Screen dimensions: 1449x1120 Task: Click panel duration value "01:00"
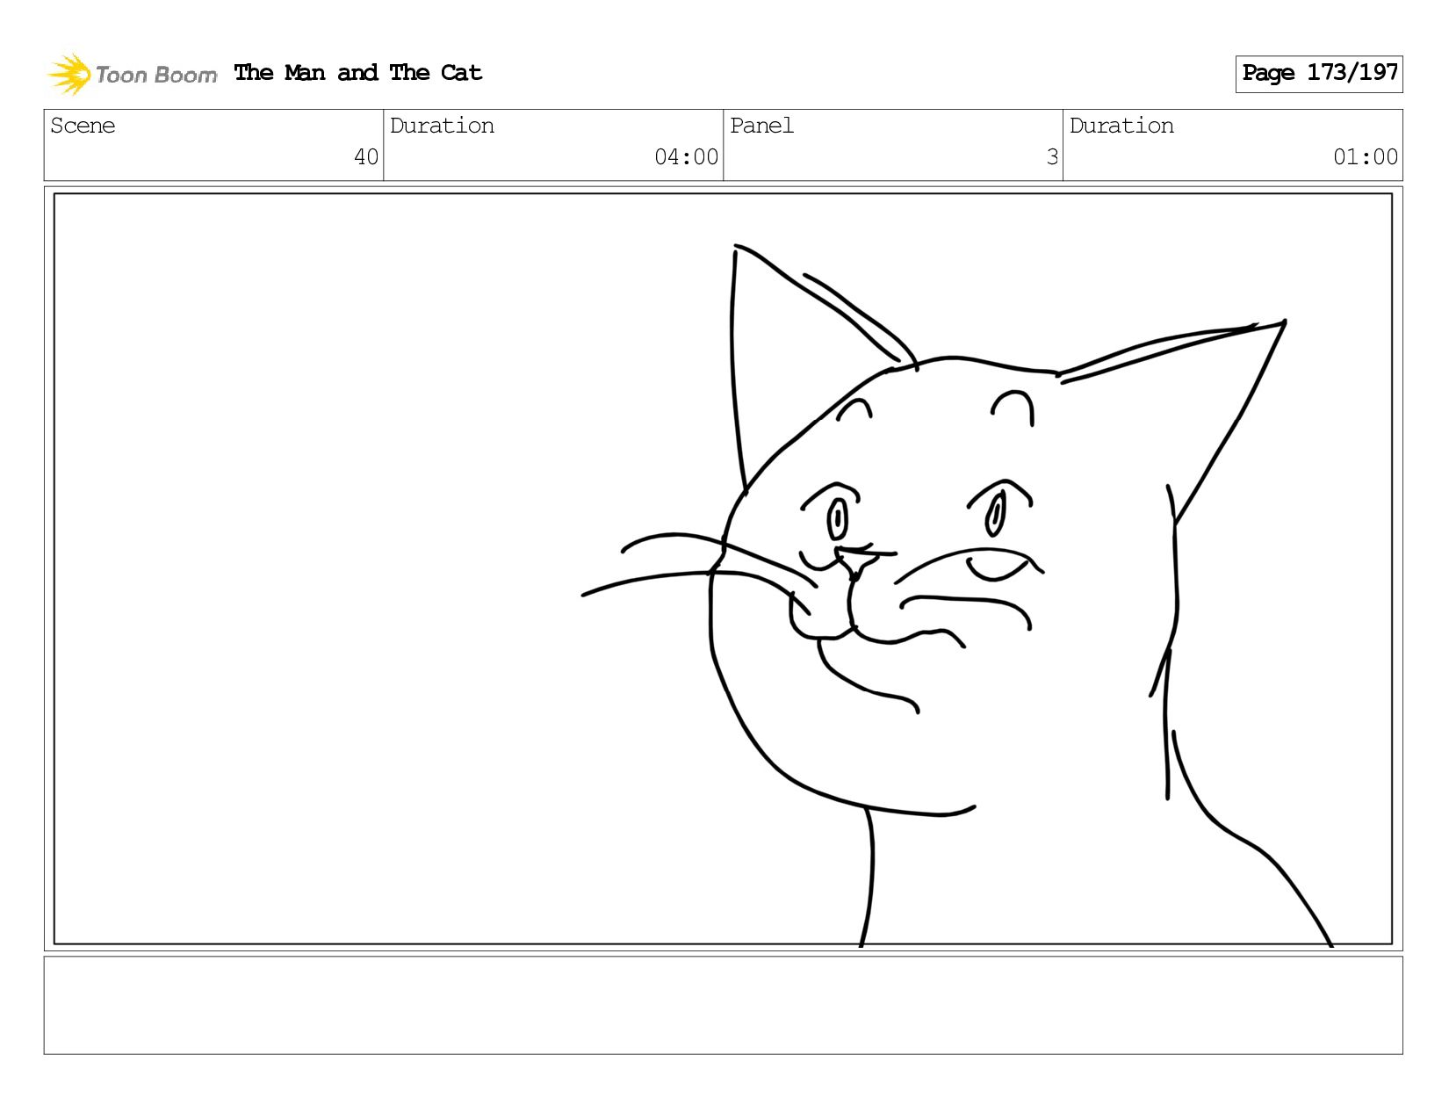click(x=1366, y=157)
